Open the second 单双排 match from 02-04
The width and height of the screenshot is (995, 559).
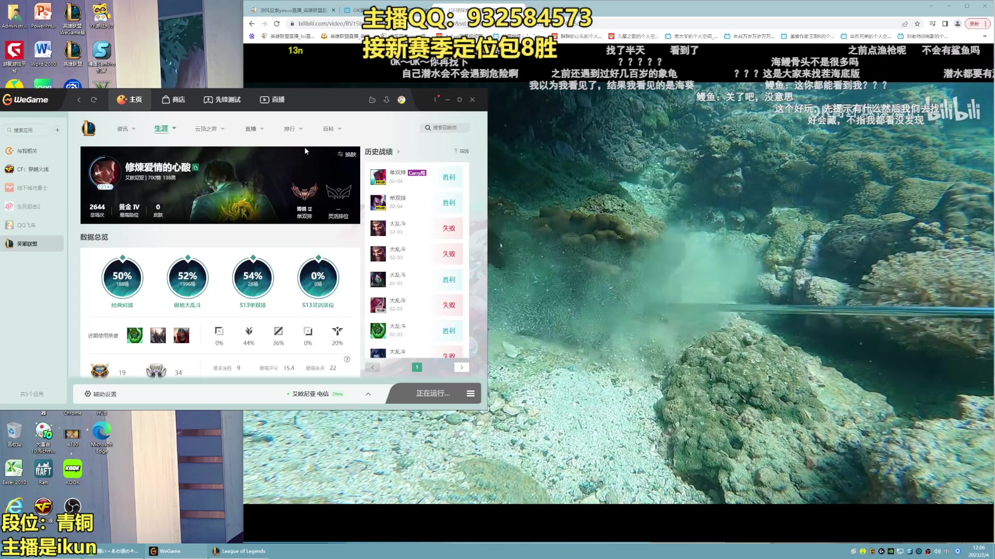(417, 202)
